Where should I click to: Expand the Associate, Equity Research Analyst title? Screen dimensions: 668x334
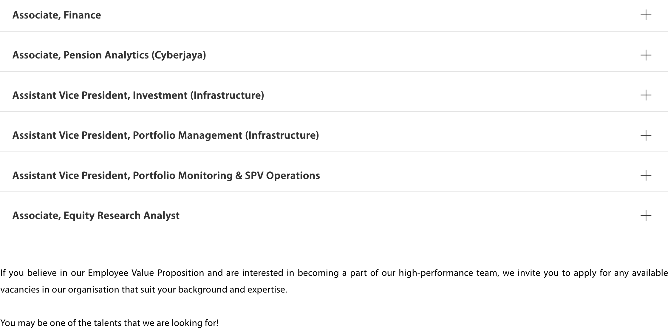point(96,216)
